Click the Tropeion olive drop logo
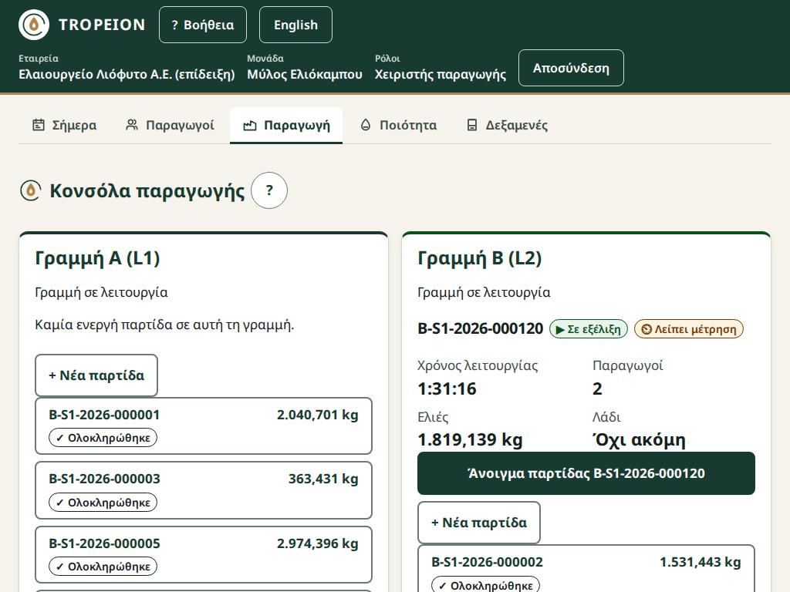790x592 pixels. (34, 25)
